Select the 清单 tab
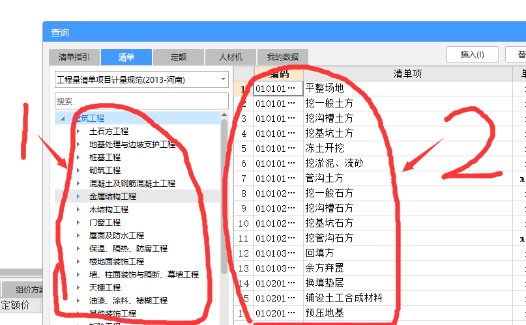The height and width of the screenshot is (325, 526). 126,57
